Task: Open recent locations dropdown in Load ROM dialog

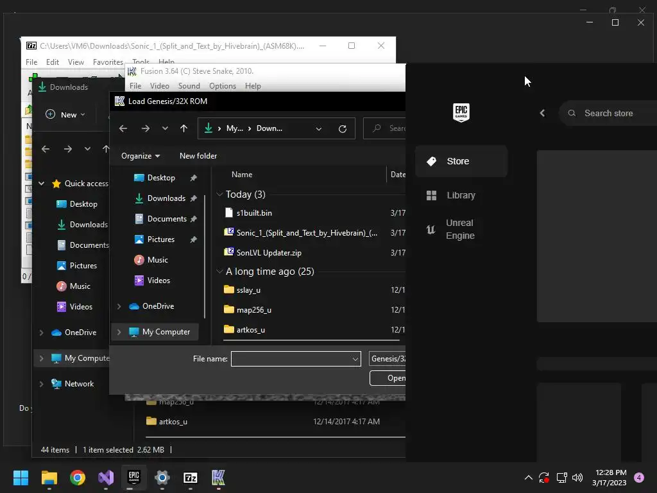Action: click(165, 128)
